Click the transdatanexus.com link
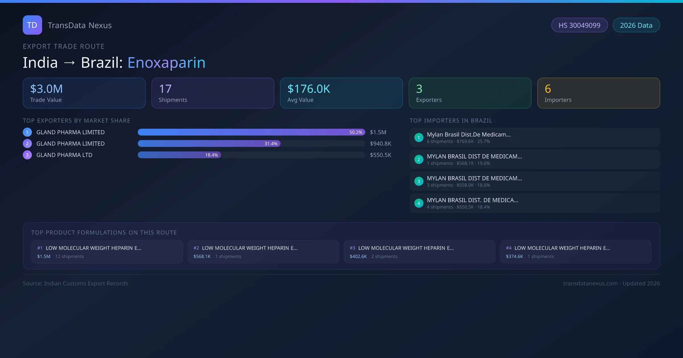 pyautogui.click(x=590, y=283)
